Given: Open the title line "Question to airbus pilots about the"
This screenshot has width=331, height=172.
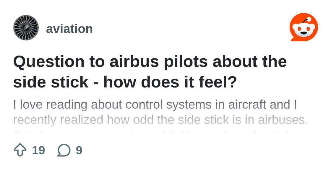Looking at the screenshot, I should [150, 62].
